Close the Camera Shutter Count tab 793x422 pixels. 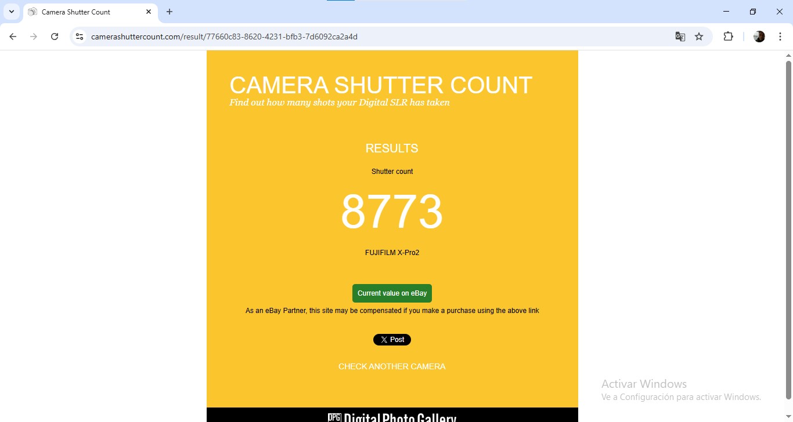pos(149,12)
